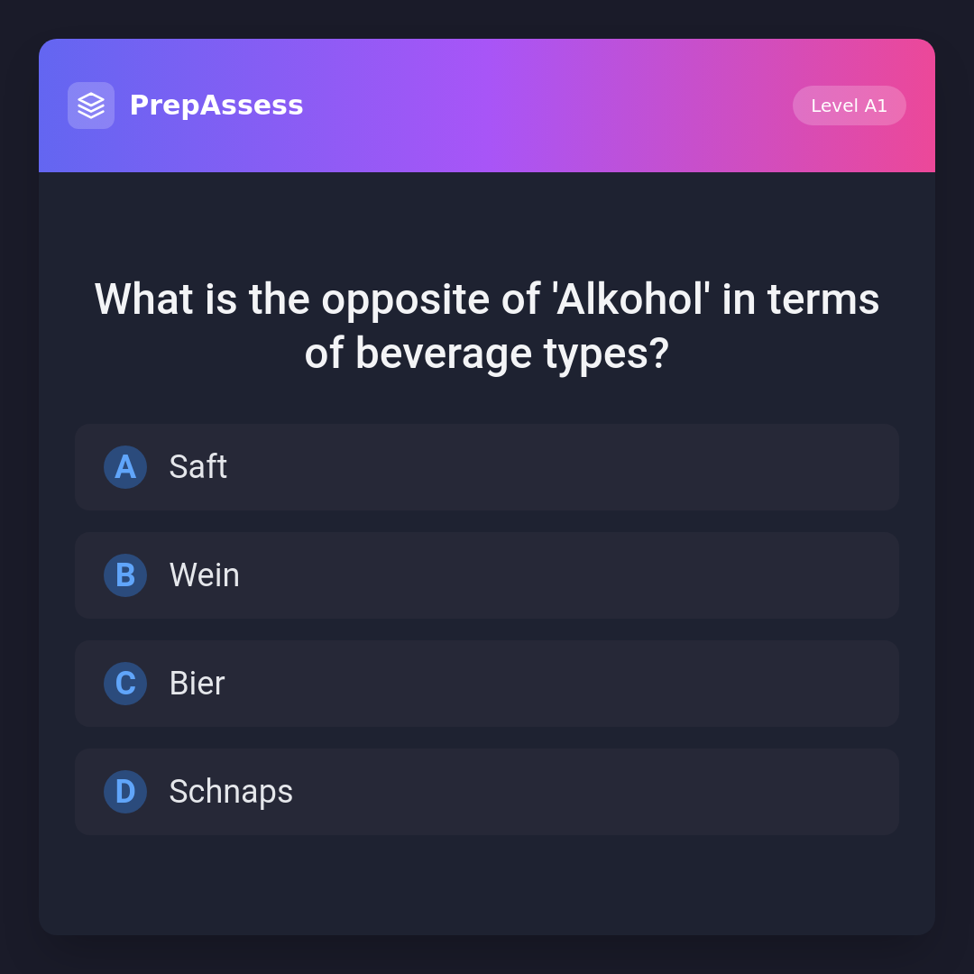Pick the Bier answer option
The image size is (974, 974).
[487, 684]
